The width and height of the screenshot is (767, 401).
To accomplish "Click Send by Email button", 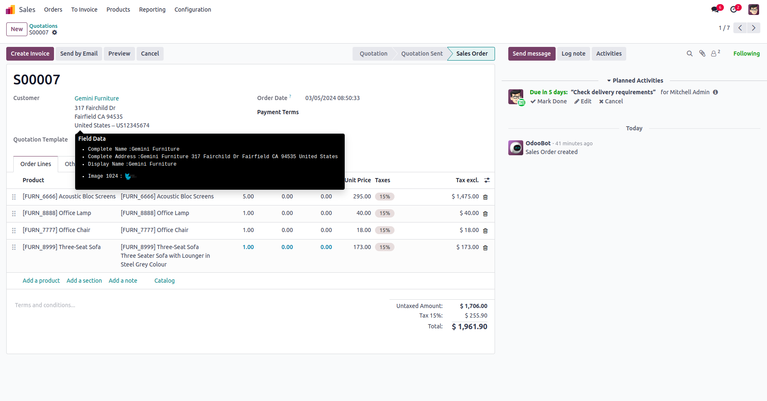I will point(79,54).
